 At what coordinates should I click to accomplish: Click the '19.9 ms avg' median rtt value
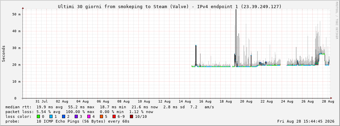click(x=49, y=107)
